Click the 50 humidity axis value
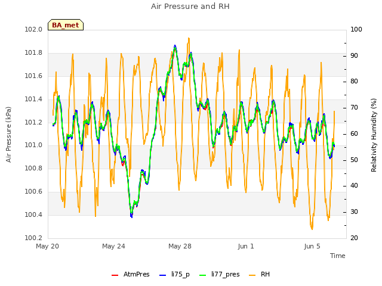This screenshot has height=286, width=382. [x=354, y=160]
